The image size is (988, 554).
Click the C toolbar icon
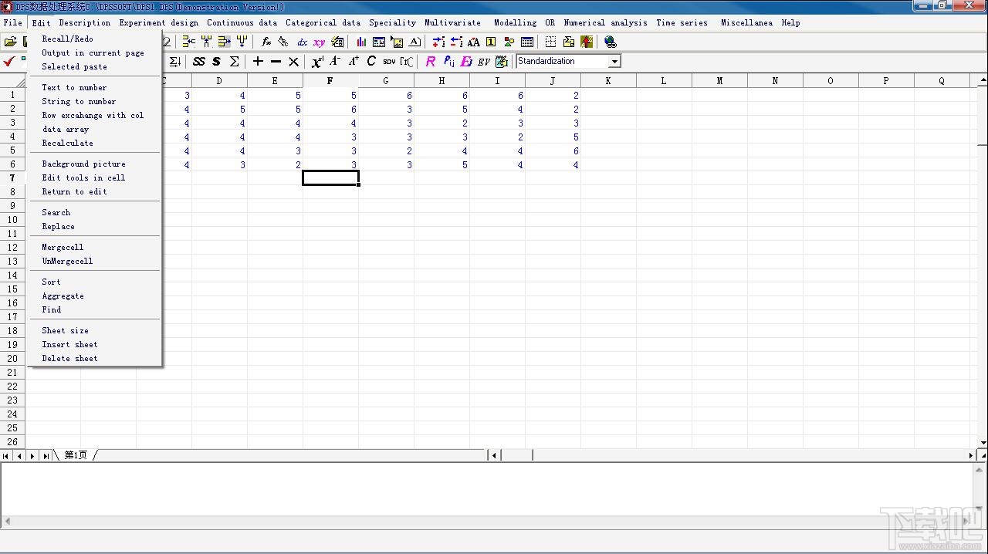pos(371,61)
